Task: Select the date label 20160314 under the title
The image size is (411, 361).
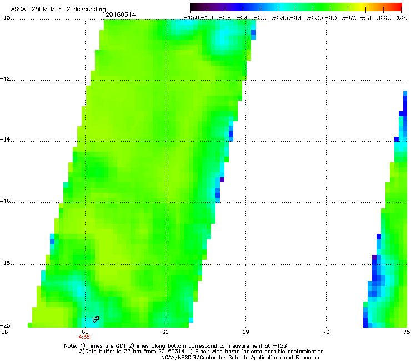Action: point(121,14)
